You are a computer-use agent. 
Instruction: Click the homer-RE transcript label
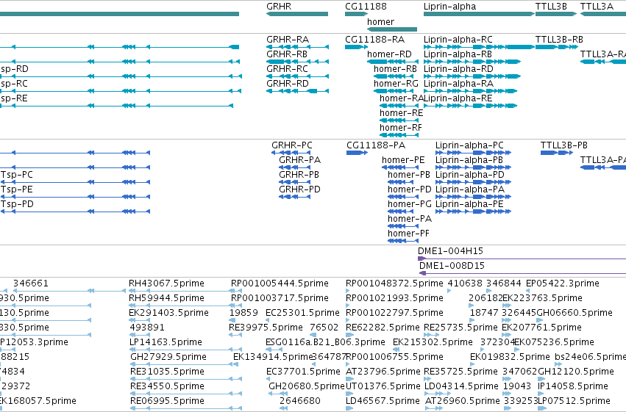401,113
